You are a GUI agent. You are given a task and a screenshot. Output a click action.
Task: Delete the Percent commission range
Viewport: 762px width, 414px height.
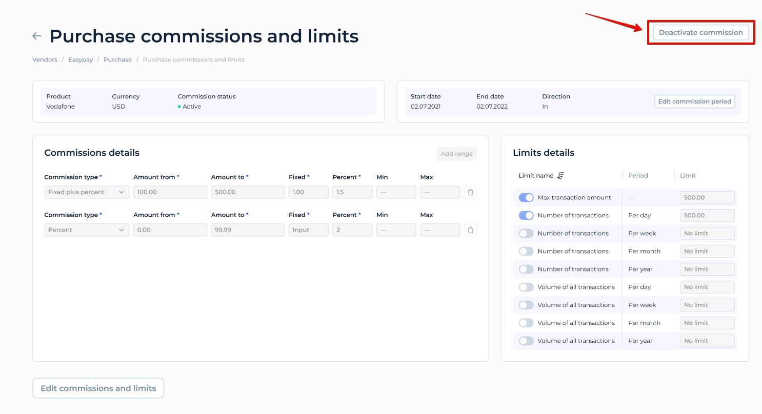point(470,230)
